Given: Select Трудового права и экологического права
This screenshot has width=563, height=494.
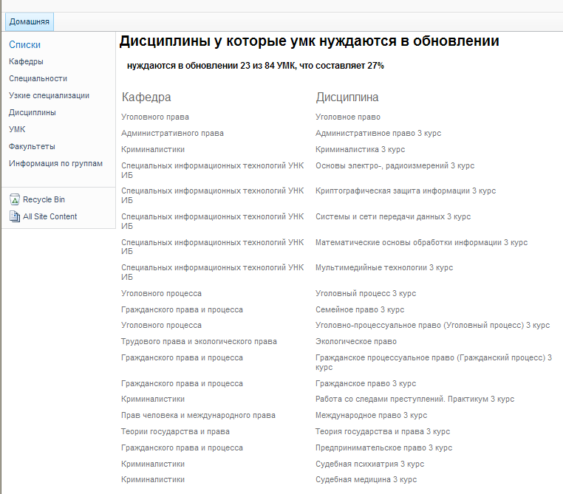Looking at the screenshot, I should (199, 342).
